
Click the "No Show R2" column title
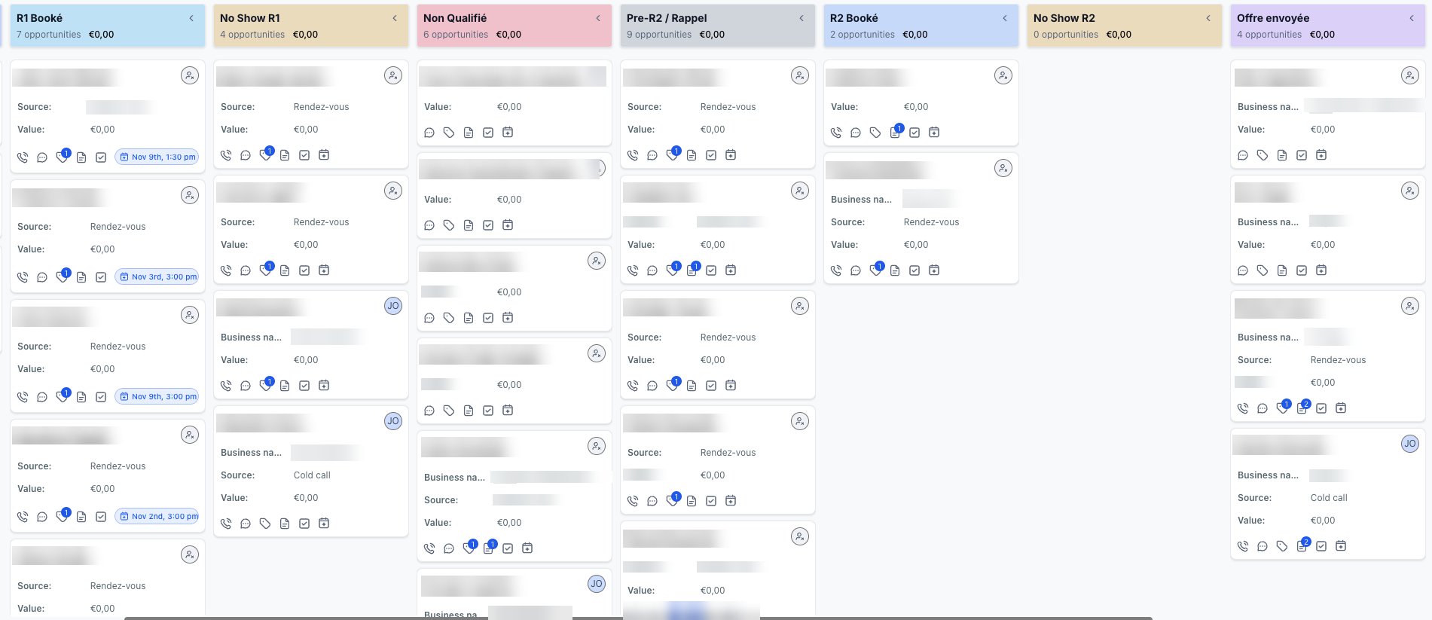[1064, 18]
